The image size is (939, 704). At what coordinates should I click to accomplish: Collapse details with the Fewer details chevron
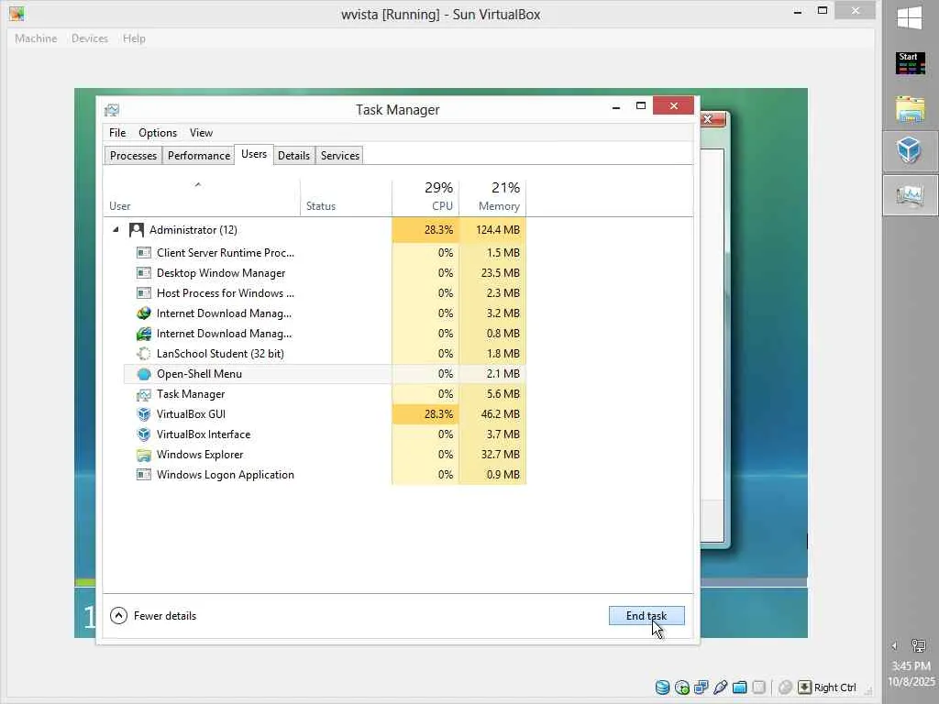118,616
